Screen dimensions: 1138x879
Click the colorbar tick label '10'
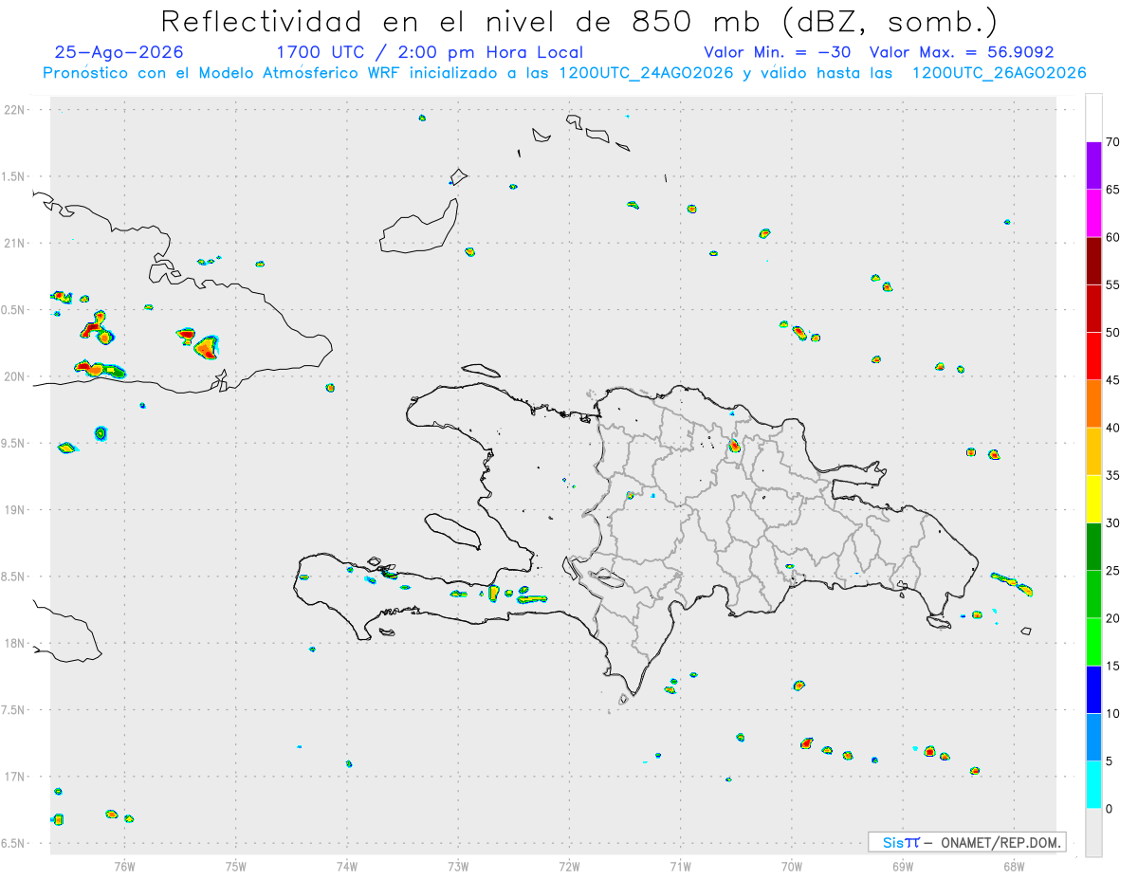1113,714
